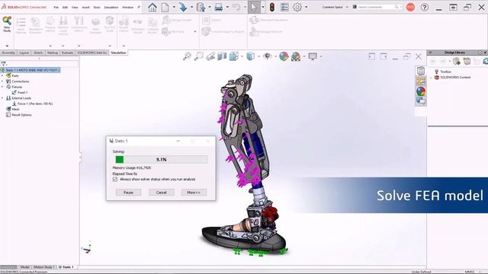Open the Tools menu
The image size is (488, 274).
tap(97, 7)
